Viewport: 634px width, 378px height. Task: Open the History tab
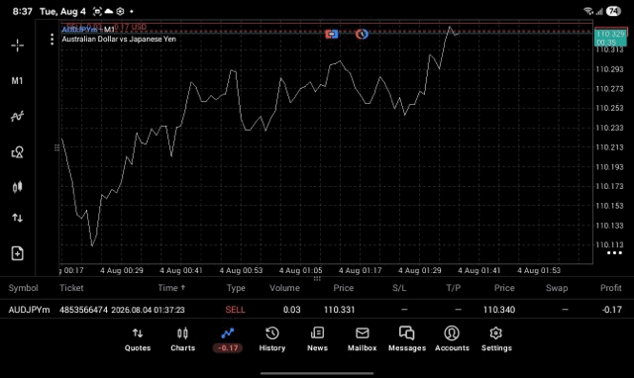272,339
